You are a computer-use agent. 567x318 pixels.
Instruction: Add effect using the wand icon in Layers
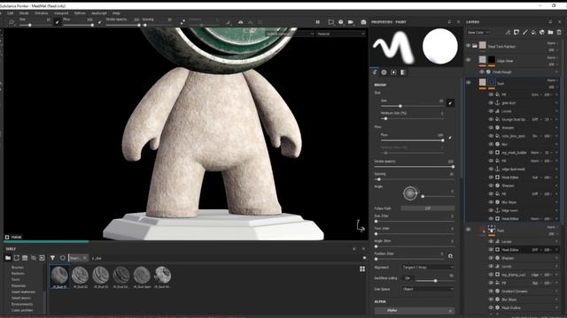(x=508, y=33)
